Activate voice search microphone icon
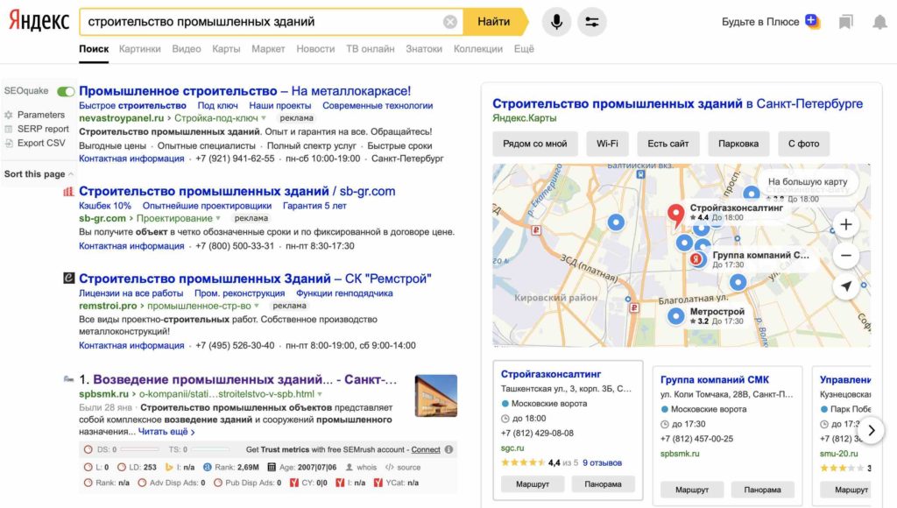 tap(556, 22)
